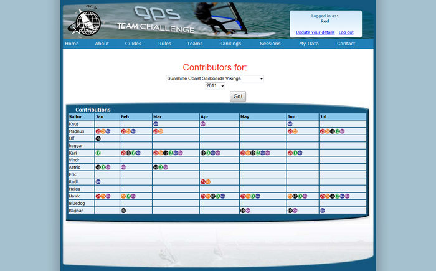The height and width of the screenshot is (271, 436).
Task: Open the Sunshine Coast Sailboards Vikings team dropdown
Action: coord(215,78)
